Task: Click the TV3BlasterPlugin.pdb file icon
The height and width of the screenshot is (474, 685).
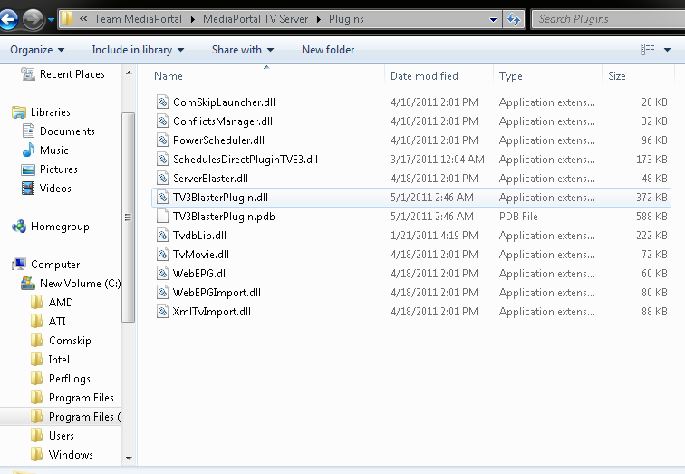Action: pos(162,217)
